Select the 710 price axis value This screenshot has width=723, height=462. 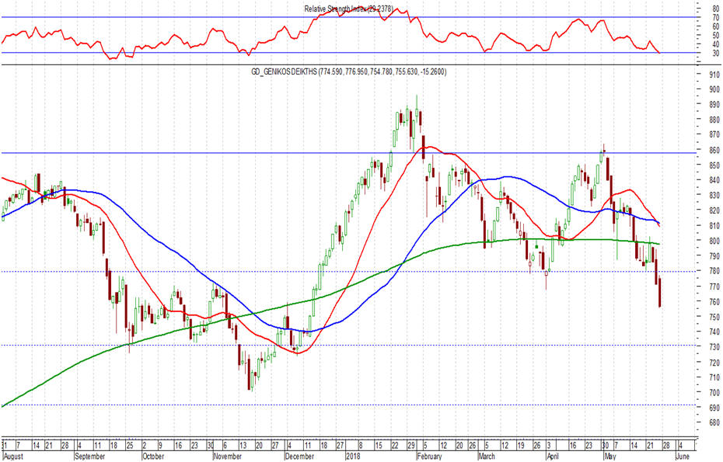(x=714, y=377)
